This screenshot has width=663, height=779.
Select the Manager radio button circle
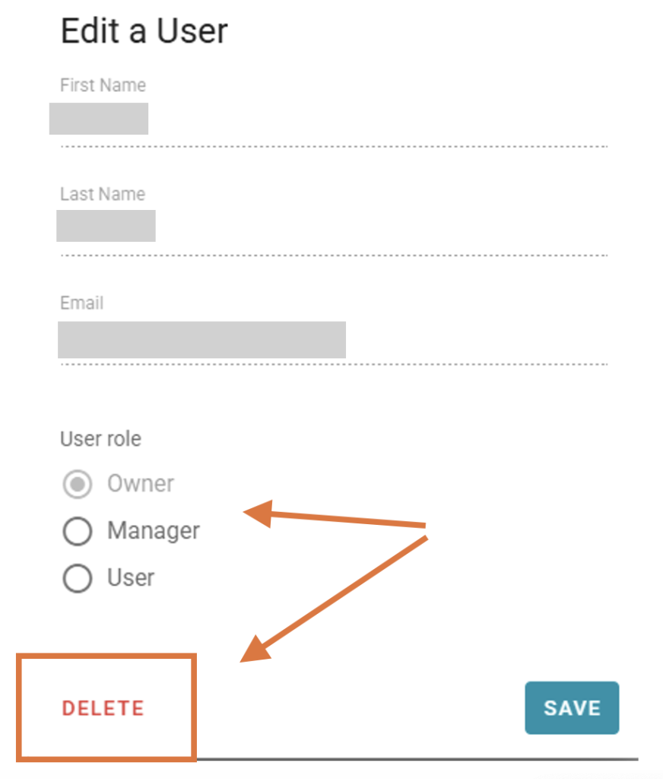pos(78,532)
